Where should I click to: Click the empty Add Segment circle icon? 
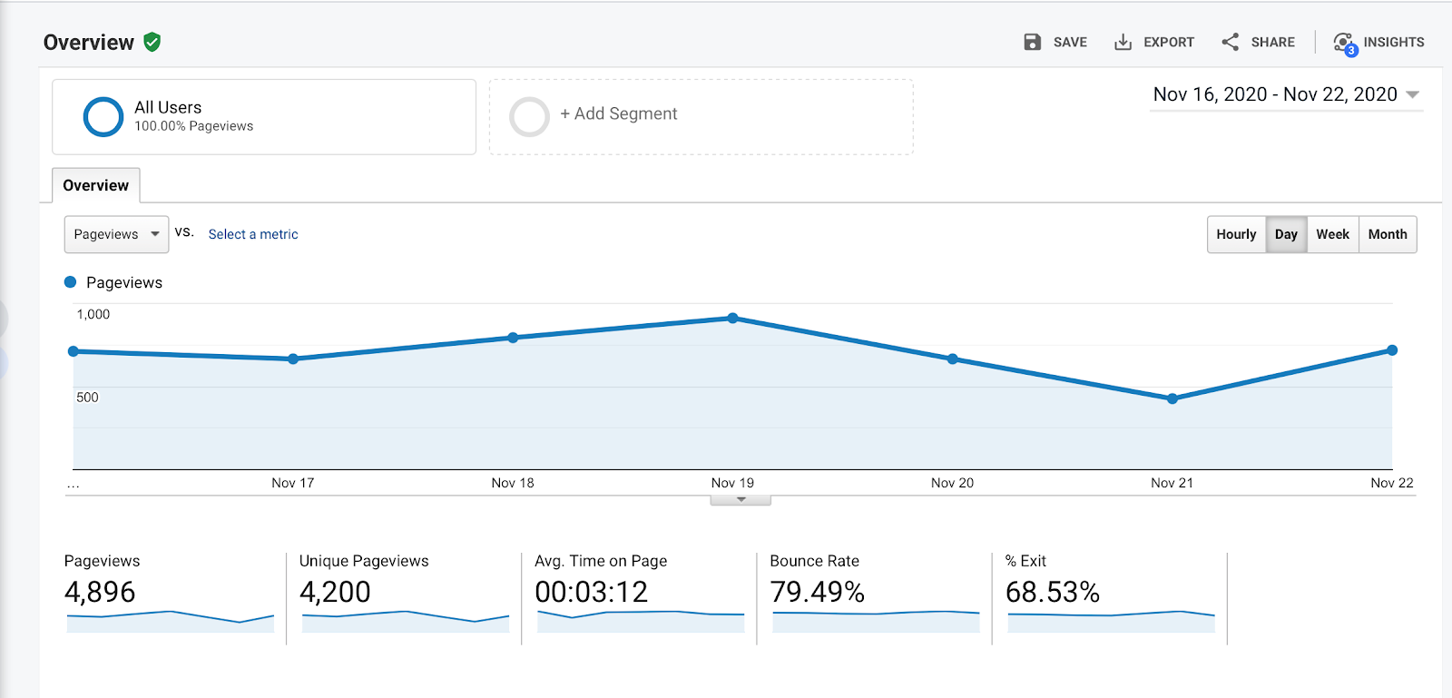(529, 117)
